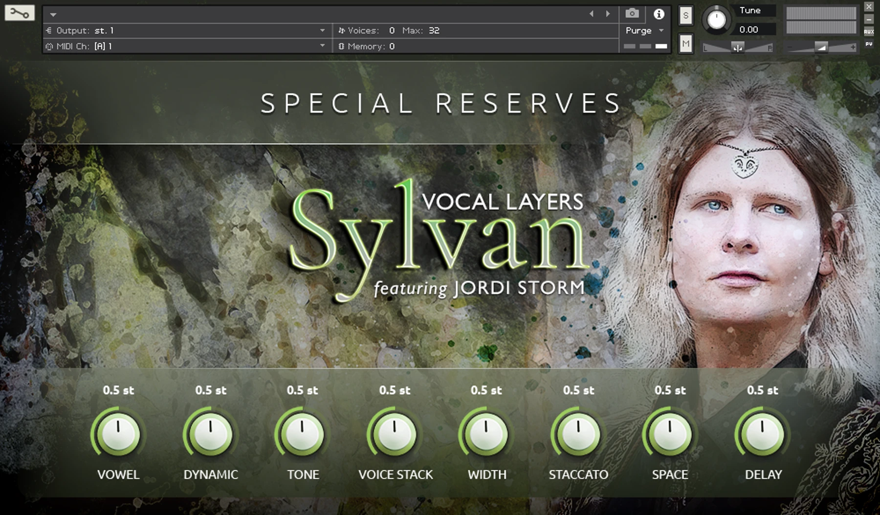The height and width of the screenshot is (515, 880).
Task: Solo the instrument with S button
Action: pos(685,16)
